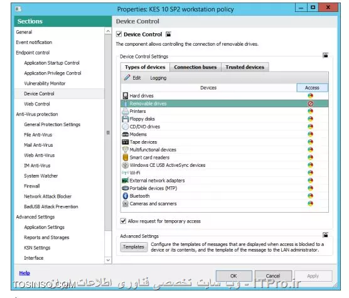349x298 pixels.
Task: Click the Wi-Fi antenna icon
Action: 126,173
